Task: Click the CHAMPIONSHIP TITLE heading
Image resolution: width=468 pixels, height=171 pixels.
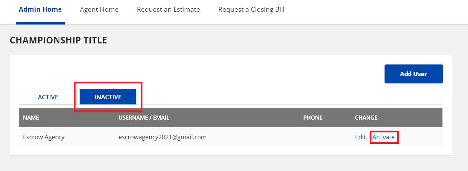Action: click(x=58, y=41)
